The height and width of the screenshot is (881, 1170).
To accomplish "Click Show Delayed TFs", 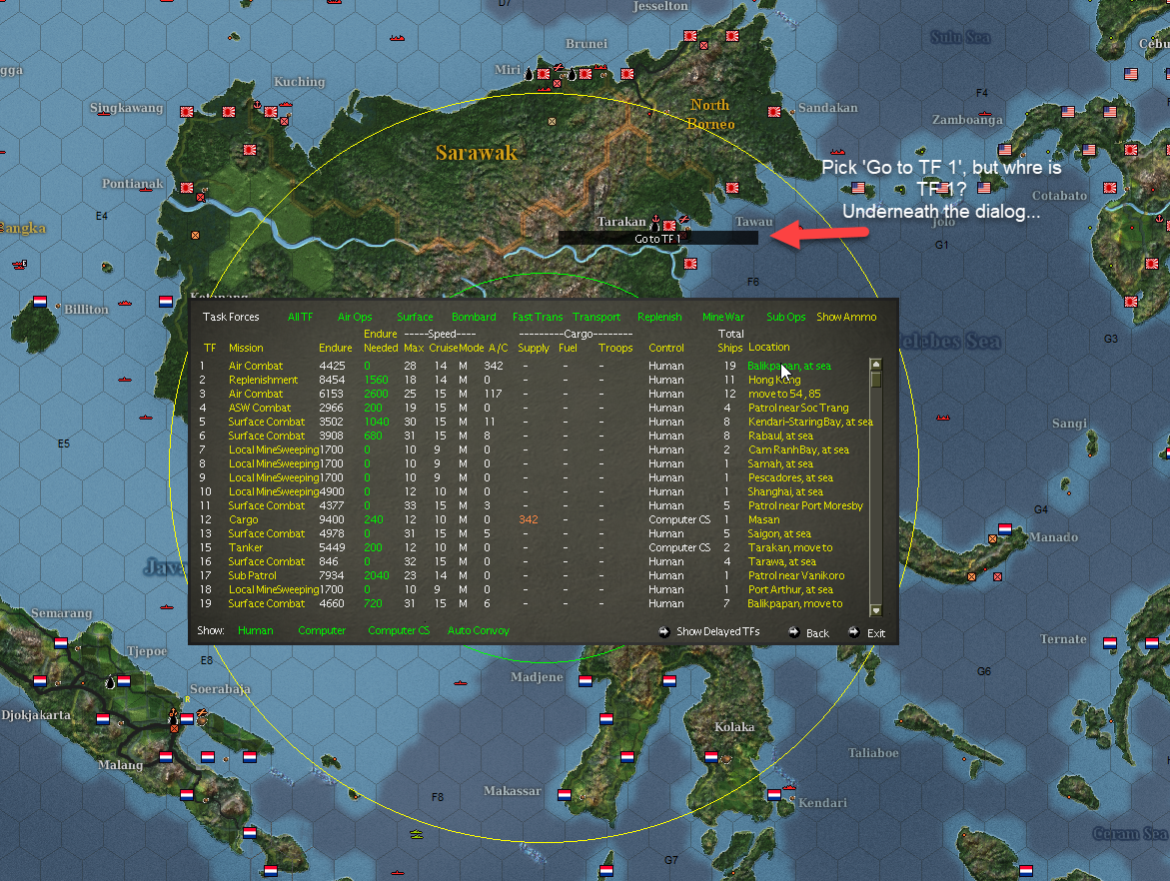I will point(717,632).
